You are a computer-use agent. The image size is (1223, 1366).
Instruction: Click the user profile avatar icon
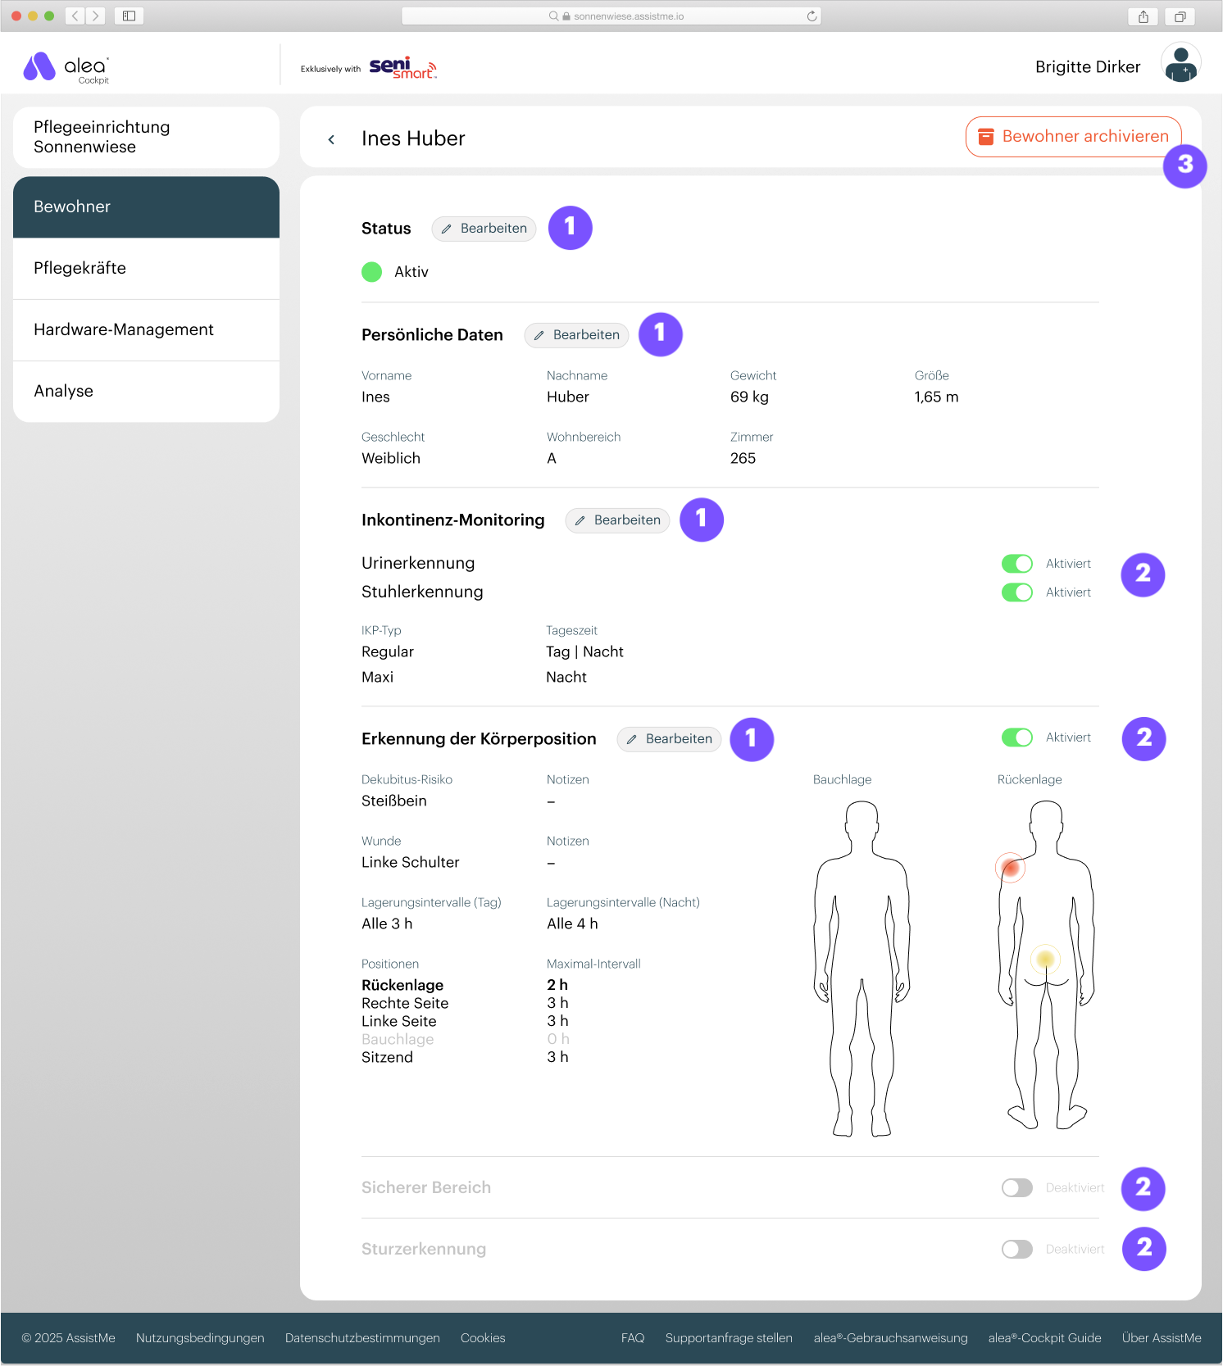point(1180,64)
